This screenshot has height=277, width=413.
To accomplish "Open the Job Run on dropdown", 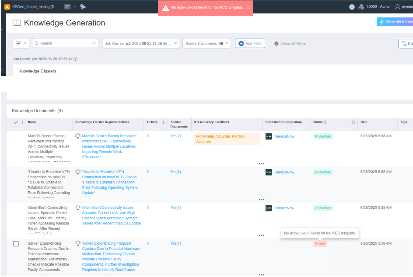I will tap(141, 43).
